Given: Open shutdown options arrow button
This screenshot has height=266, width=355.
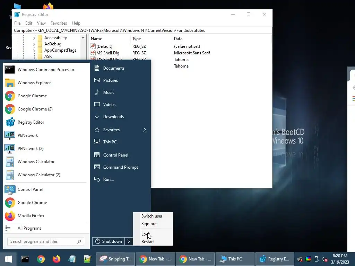Looking at the screenshot, I should tap(129, 241).
